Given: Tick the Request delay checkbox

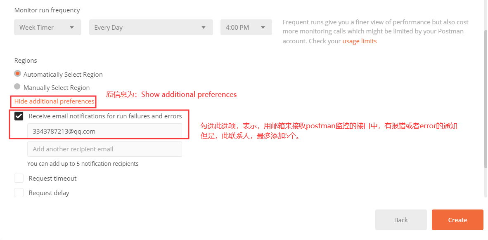Looking at the screenshot, I should tap(19, 193).
